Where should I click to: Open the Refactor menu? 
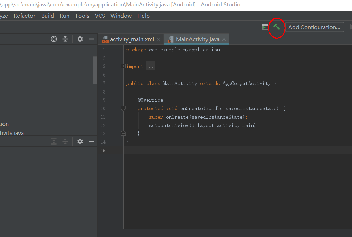coord(24,16)
